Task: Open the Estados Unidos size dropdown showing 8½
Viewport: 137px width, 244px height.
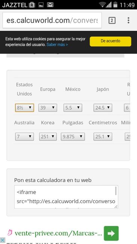Action: 24,108
